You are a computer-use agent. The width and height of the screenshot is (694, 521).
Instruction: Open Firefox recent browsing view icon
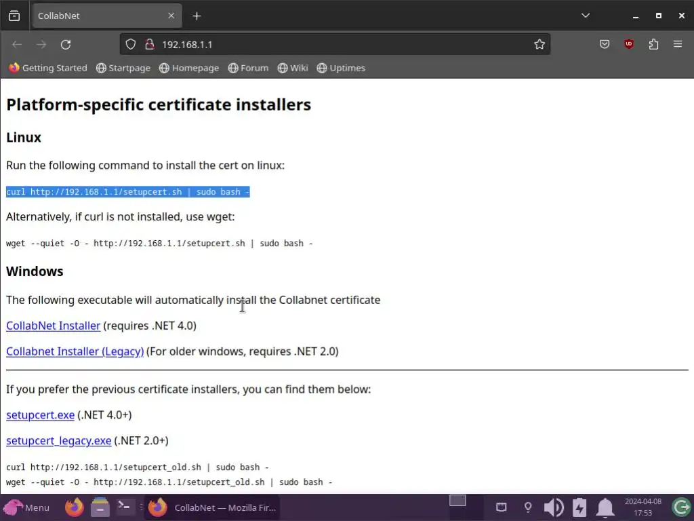14,16
